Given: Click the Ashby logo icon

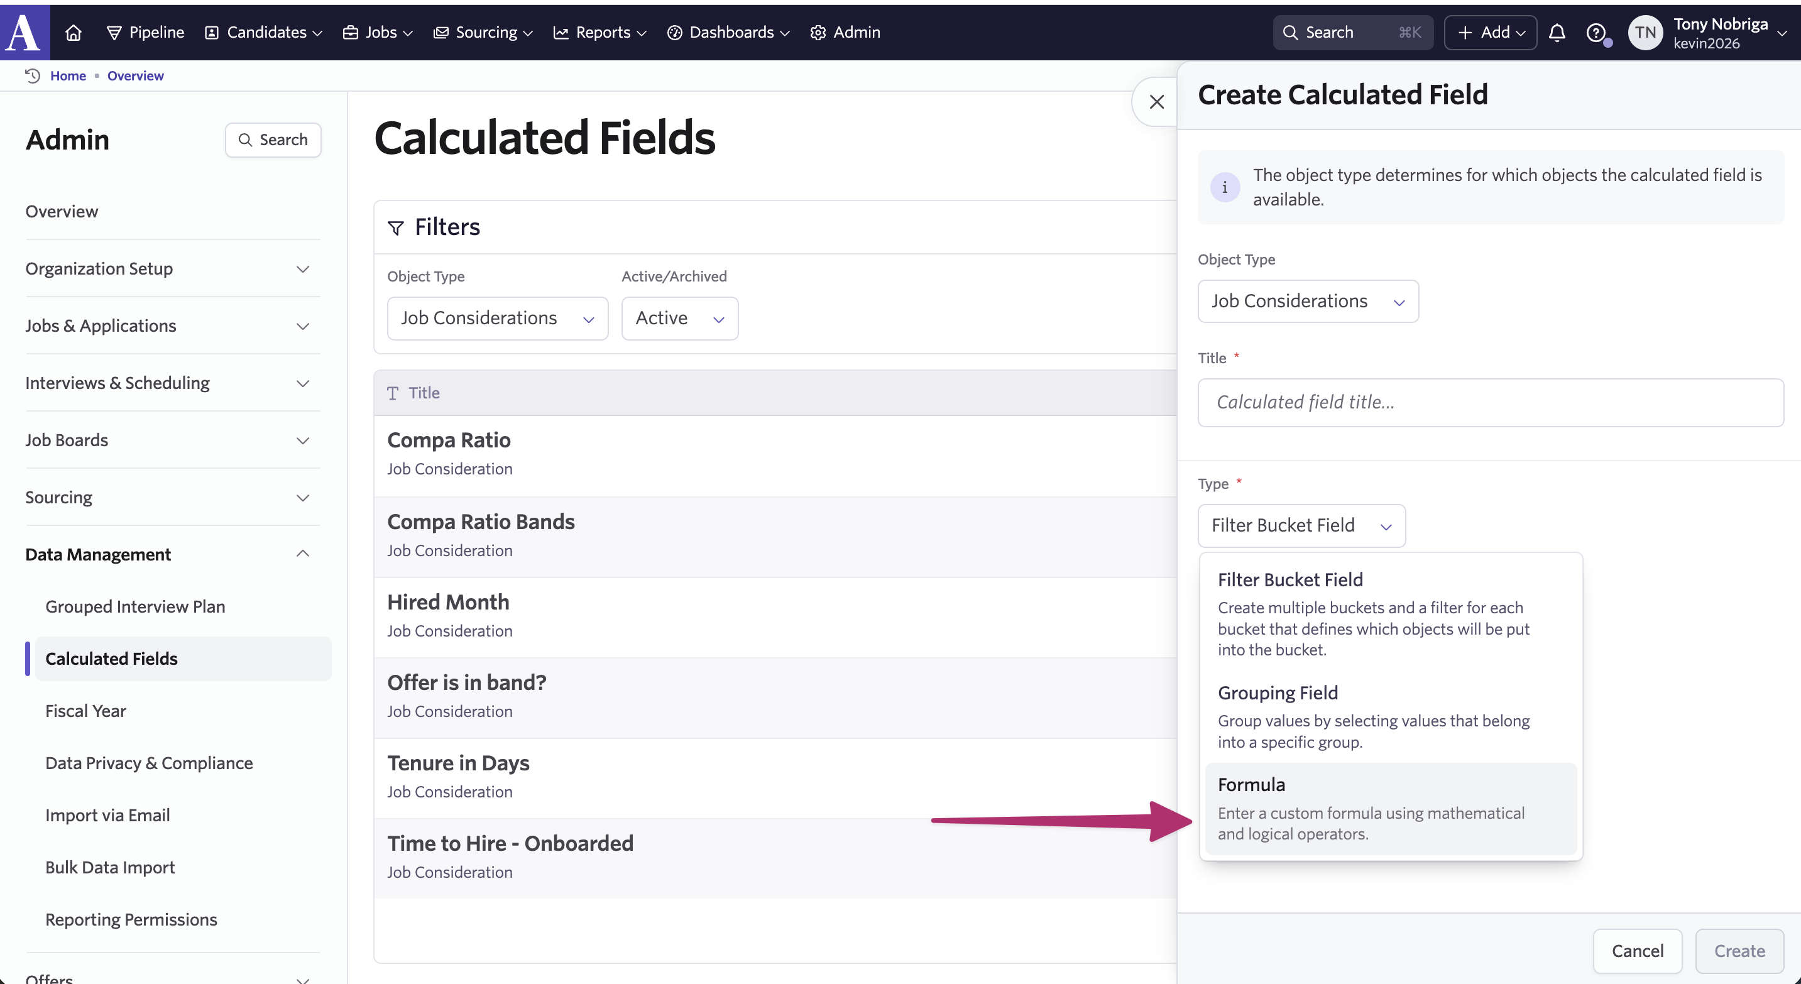Looking at the screenshot, I should pos(24,32).
